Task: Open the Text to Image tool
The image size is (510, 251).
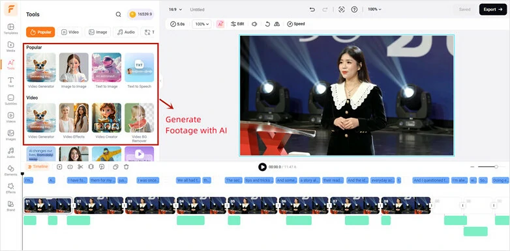Action: pos(106,70)
